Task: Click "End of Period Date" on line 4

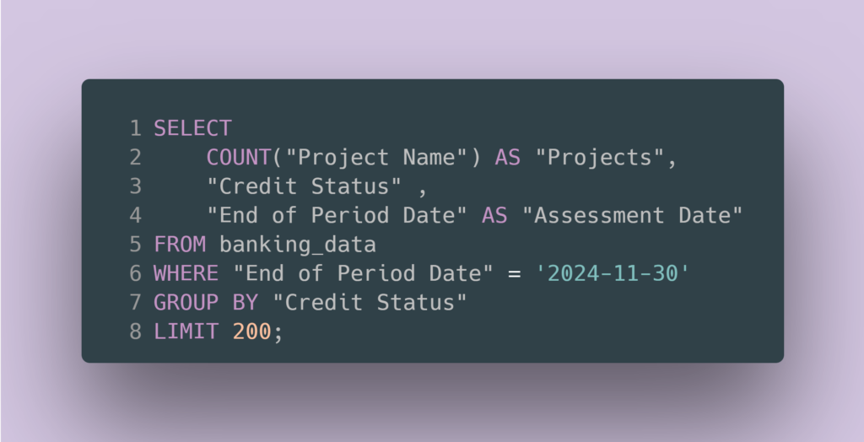Action: [337, 215]
